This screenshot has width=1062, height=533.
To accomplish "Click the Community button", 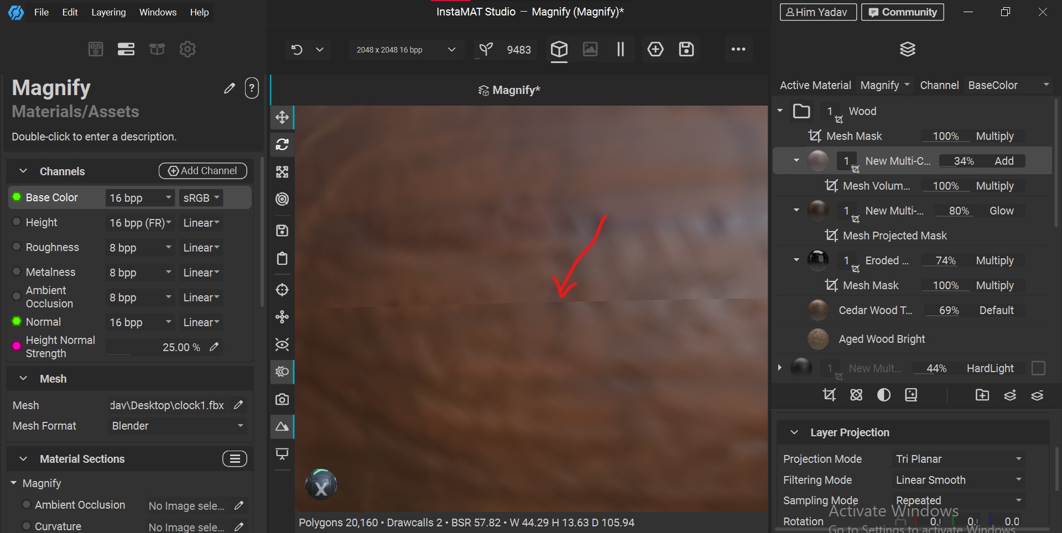I will (x=902, y=12).
